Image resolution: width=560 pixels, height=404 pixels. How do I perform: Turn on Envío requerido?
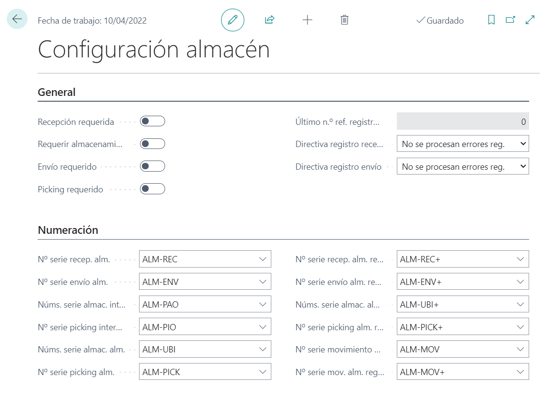(x=153, y=166)
